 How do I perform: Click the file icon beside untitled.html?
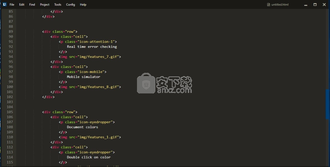[x=268, y=5]
